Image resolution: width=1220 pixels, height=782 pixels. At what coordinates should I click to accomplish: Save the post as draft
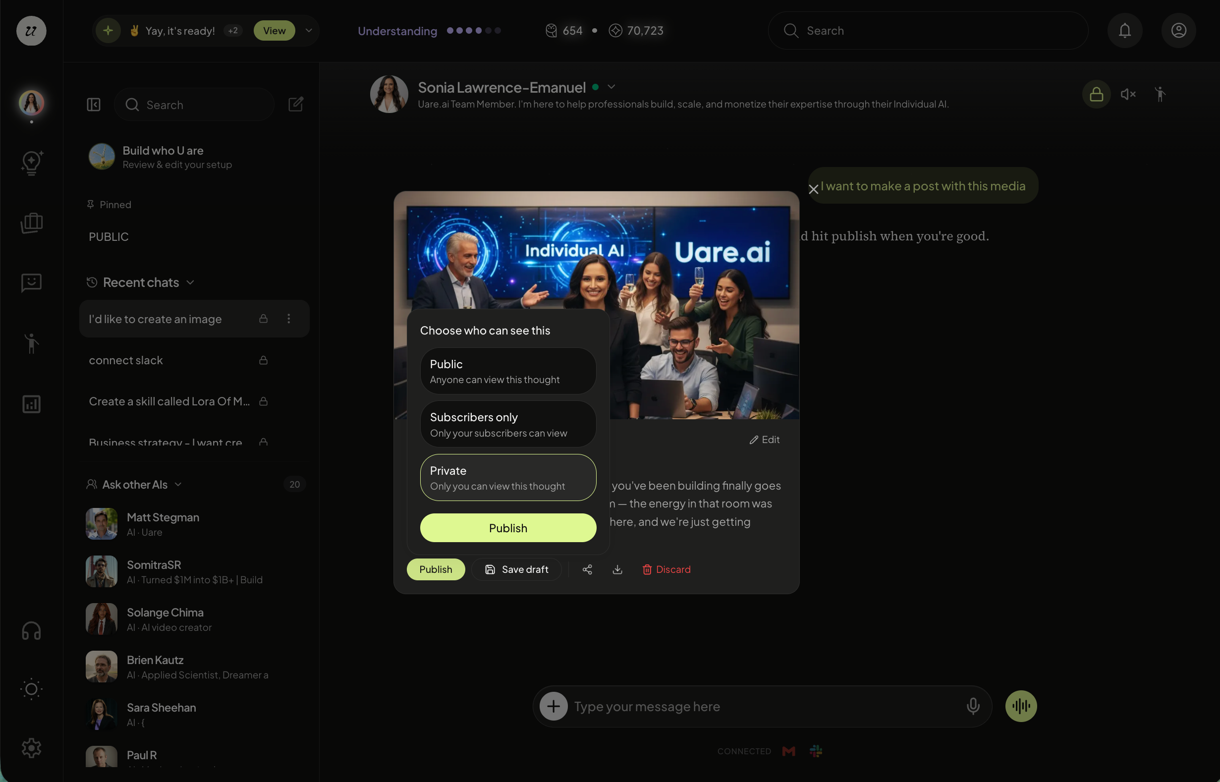pyautogui.click(x=516, y=569)
